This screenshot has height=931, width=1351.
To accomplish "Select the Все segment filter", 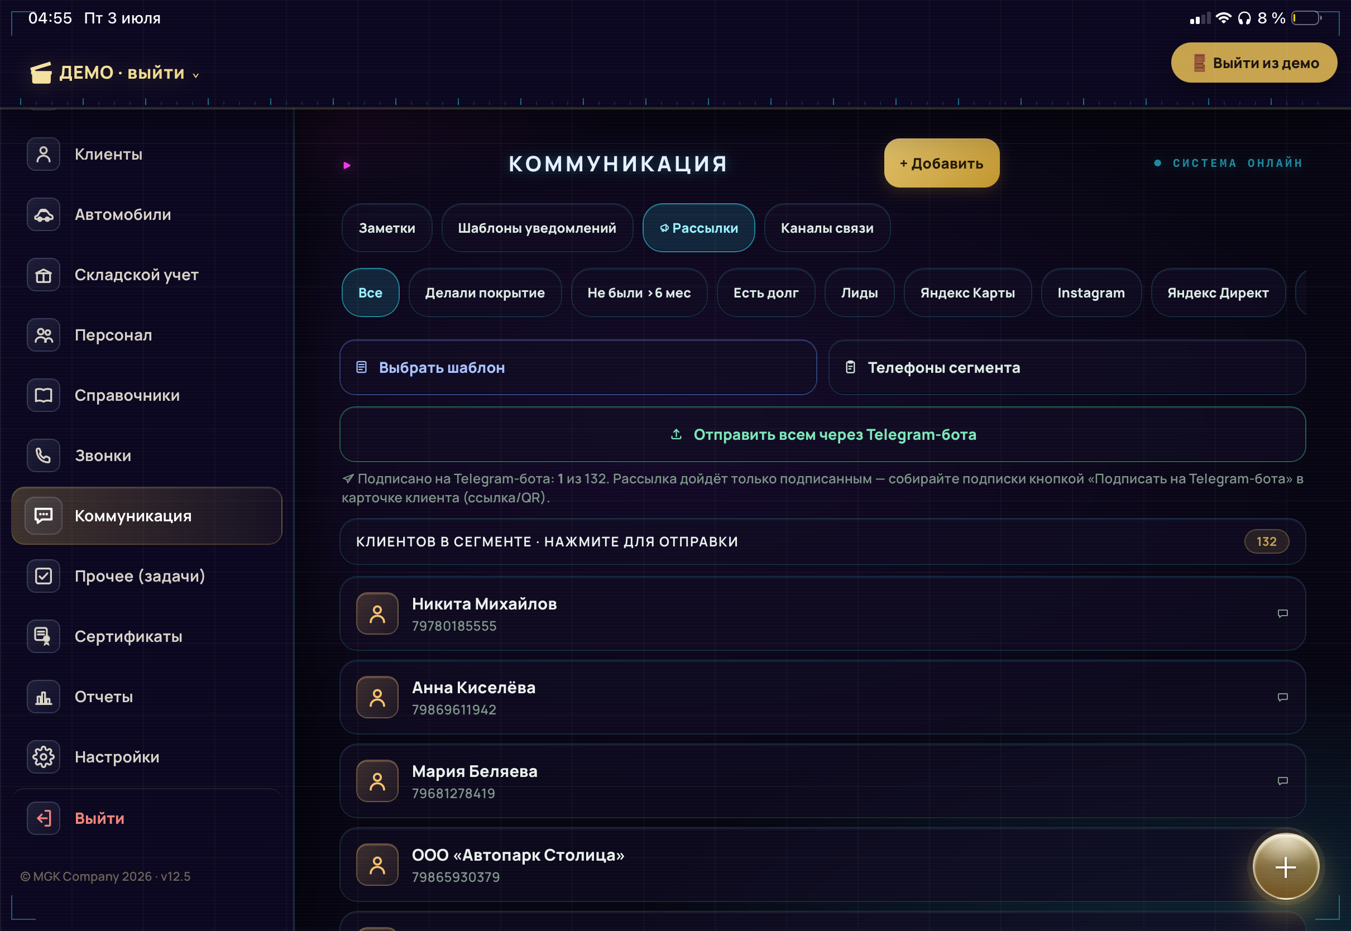I will click(371, 292).
